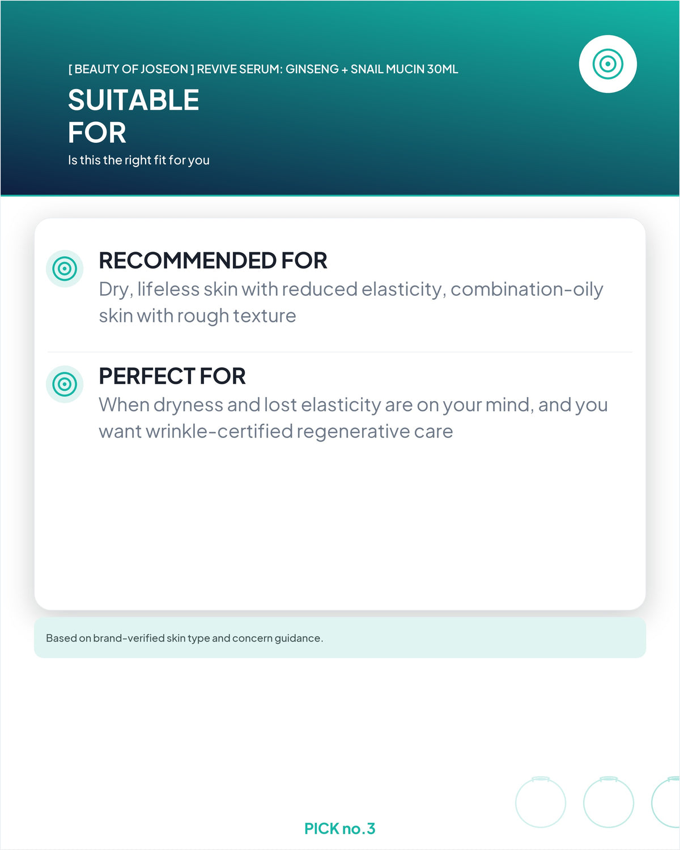Click the white circular target icon in header
This screenshot has height=850, width=680.
(x=607, y=64)
